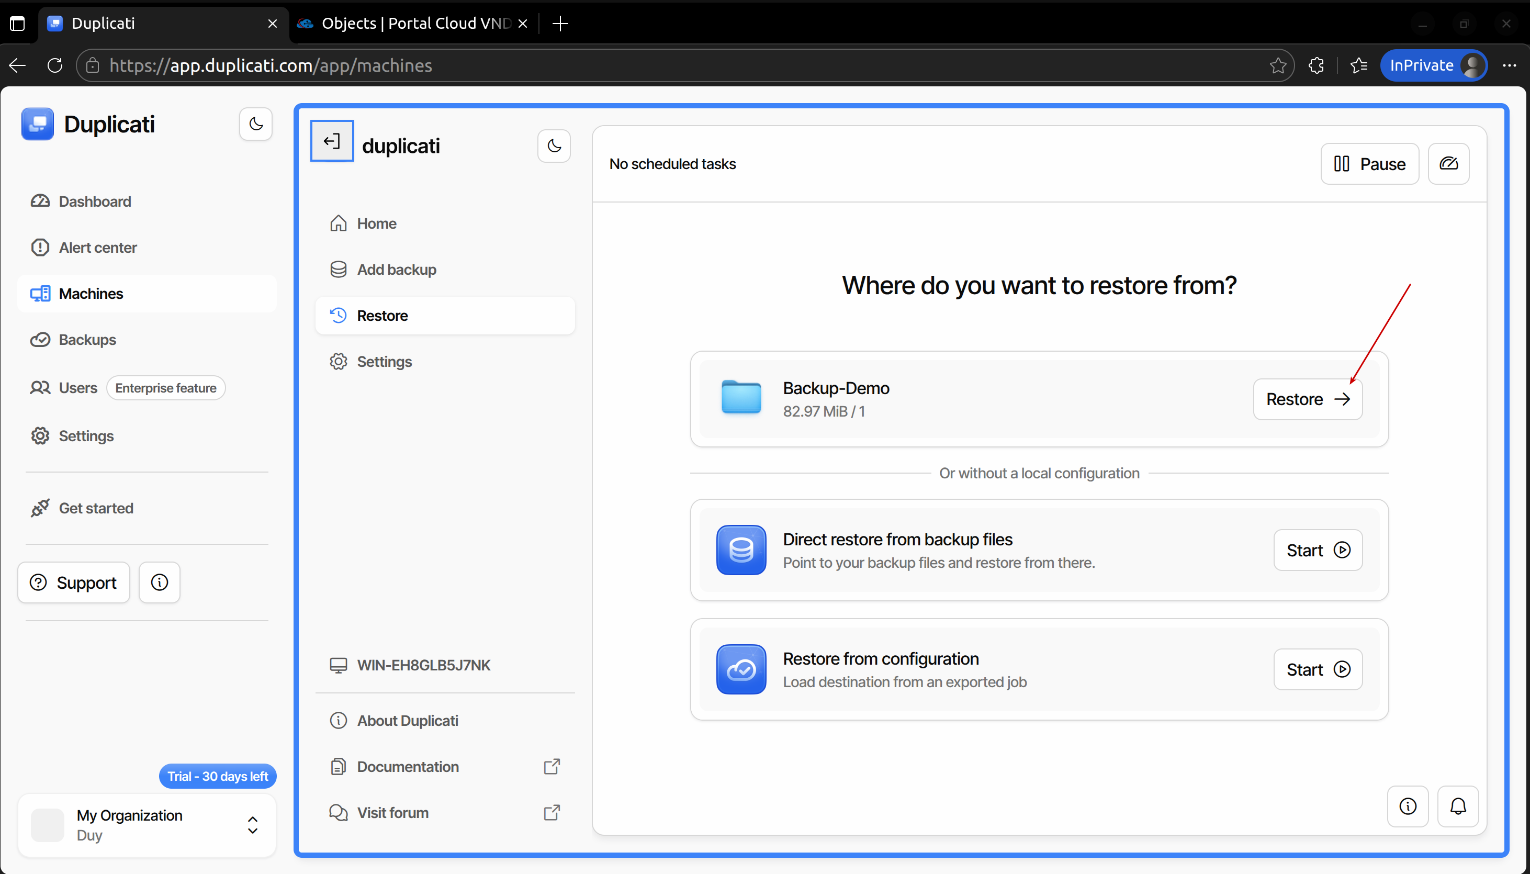Toggle dark mode in outer Duplicati sidebar

pyautogui.click(x=255, y=124)
